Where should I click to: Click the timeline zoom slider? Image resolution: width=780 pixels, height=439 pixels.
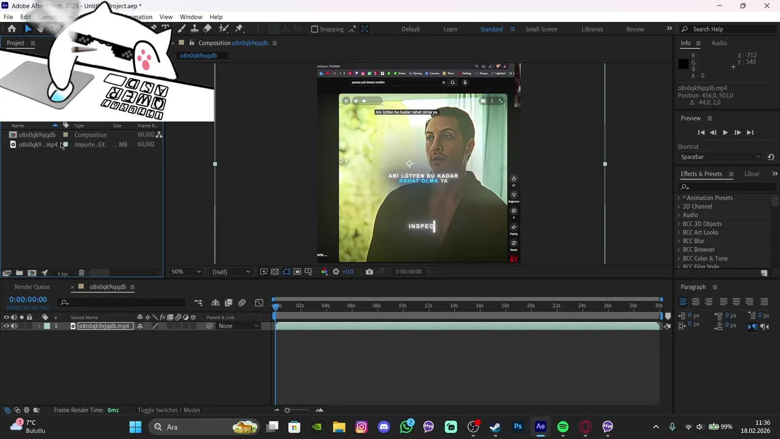(x=287, y=410)
